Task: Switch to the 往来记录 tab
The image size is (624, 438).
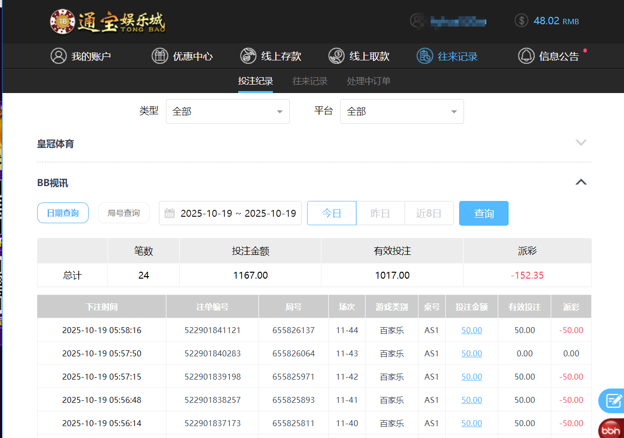Action: coord(310,81)
